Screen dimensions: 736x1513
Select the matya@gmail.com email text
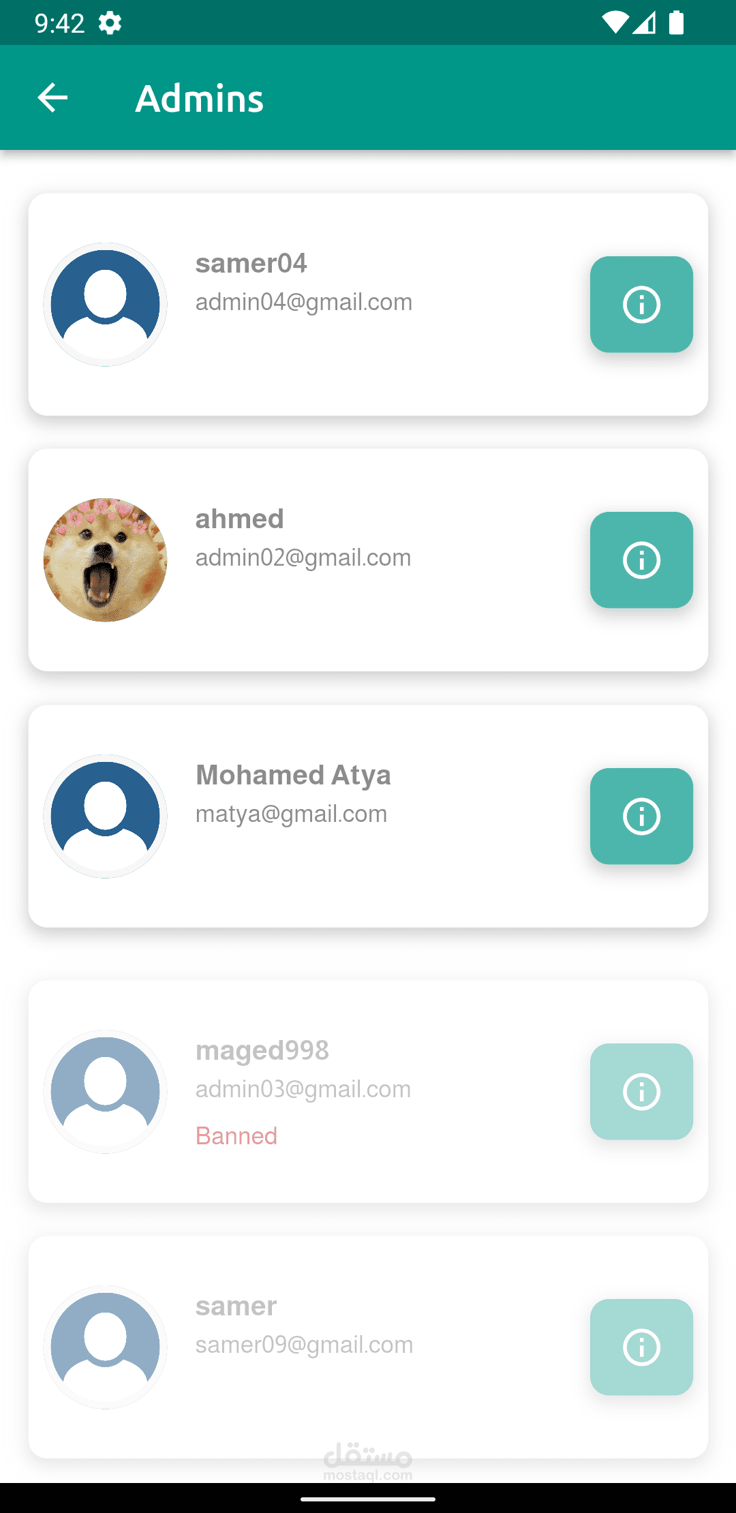(x=291, y=814)
